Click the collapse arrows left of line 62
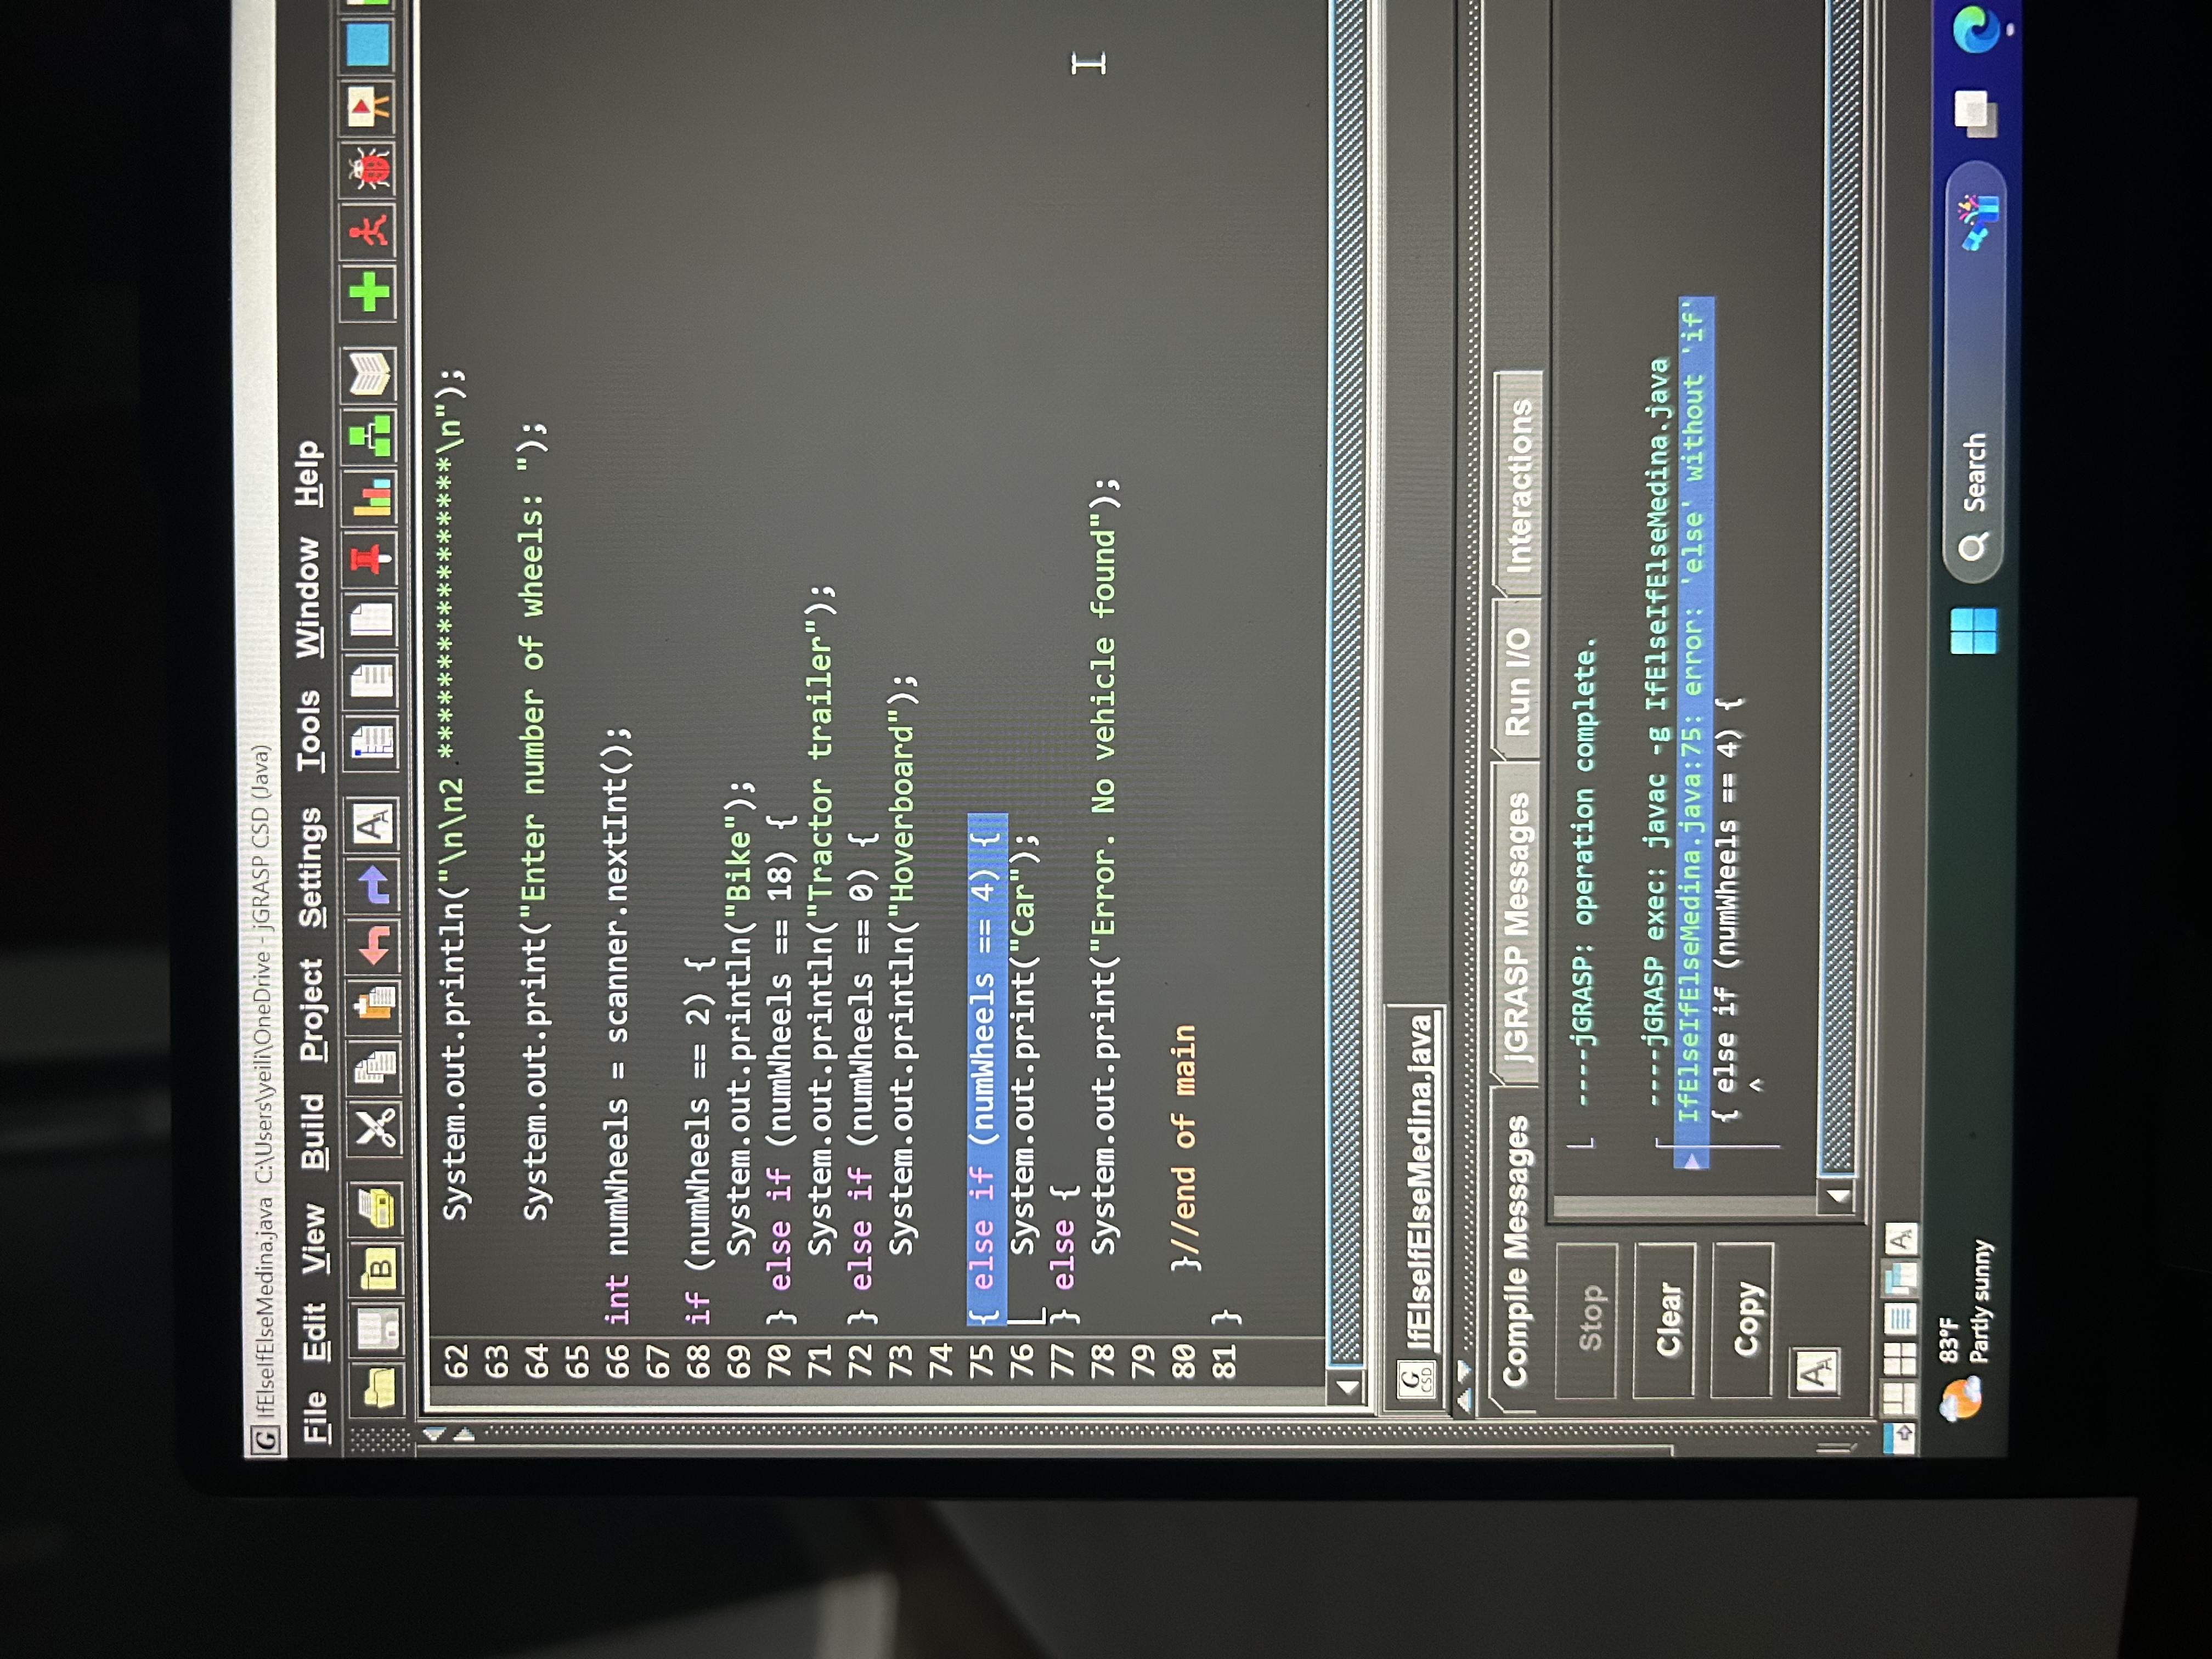The height and width of the screenshot is (1659, 2212). click(x=448, y=1434)
